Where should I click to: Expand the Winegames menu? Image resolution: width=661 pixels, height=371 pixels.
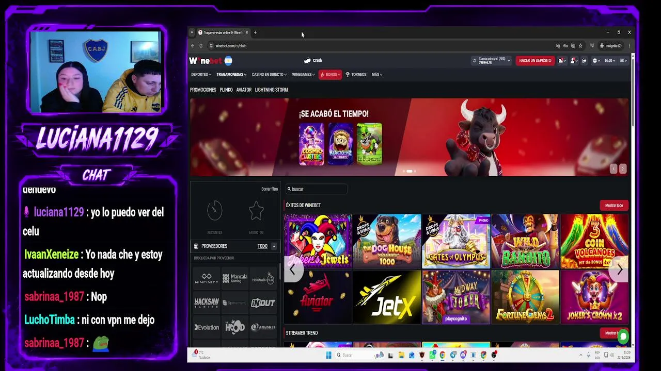303,75
